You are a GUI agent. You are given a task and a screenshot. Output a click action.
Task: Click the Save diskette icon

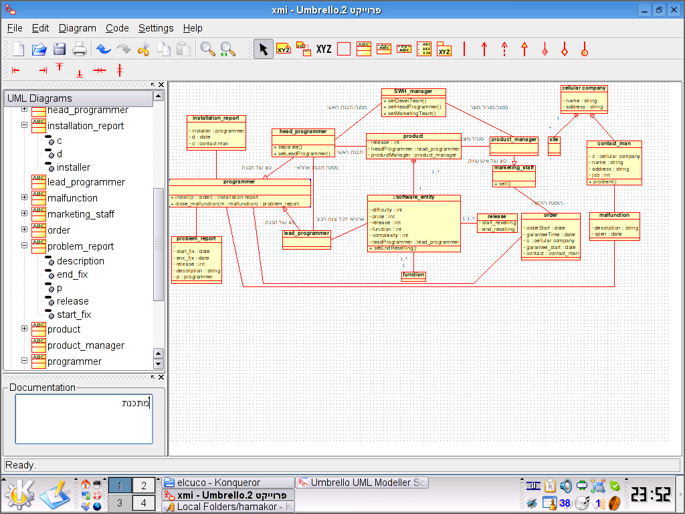click(x=60, y=49)
